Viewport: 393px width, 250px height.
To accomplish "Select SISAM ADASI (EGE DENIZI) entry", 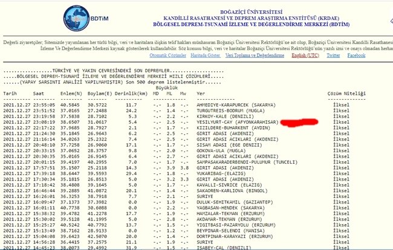I will [x=229, y=145].
